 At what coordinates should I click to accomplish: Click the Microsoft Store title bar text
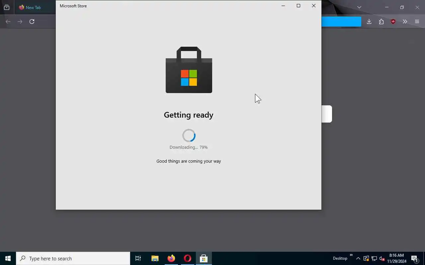[73, 6]
